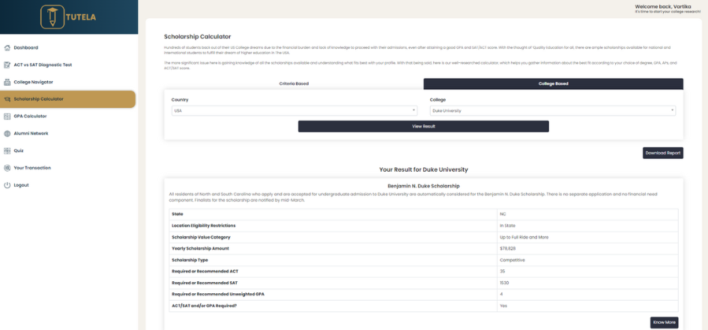Select Scholarship Calculator in sidebar

[x=67, y=99]
